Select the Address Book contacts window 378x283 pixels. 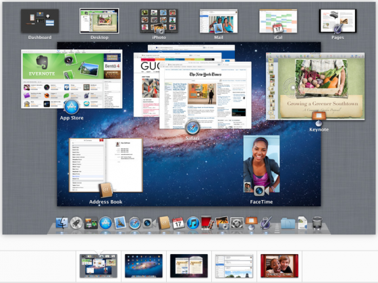click(x=105, y=165)
